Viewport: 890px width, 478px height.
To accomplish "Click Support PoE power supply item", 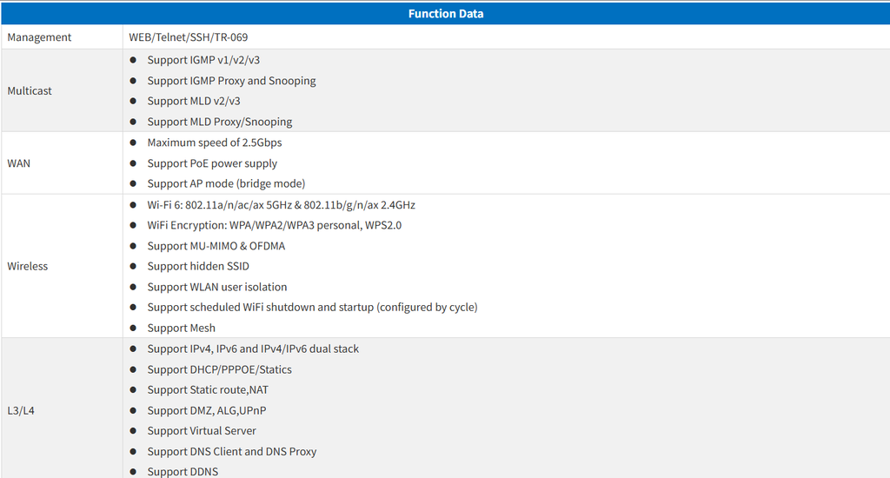I will point(212,163).
